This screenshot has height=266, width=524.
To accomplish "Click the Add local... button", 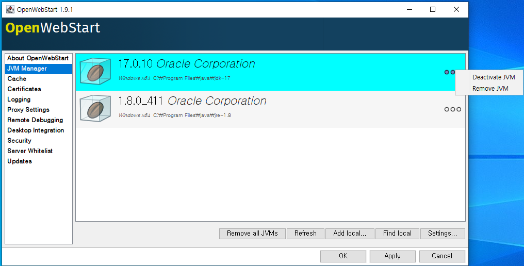I will point(350,234).
